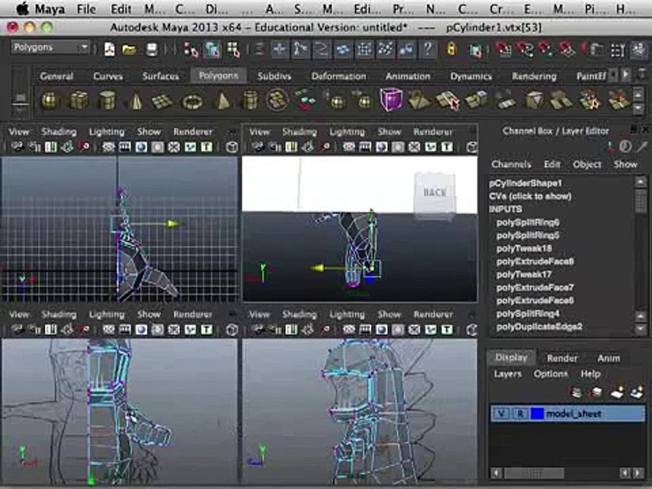Open the Options menu in Layer Editor
The height and width of the screenshot is (489, 652).
pyautogui.click(x=551, y=374)
